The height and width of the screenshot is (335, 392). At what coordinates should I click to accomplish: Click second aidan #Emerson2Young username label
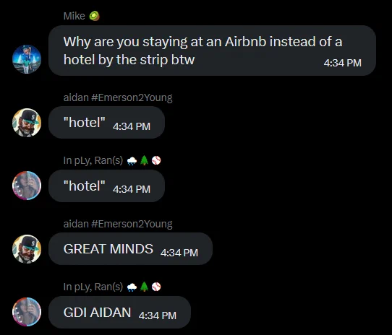[118, 224]
